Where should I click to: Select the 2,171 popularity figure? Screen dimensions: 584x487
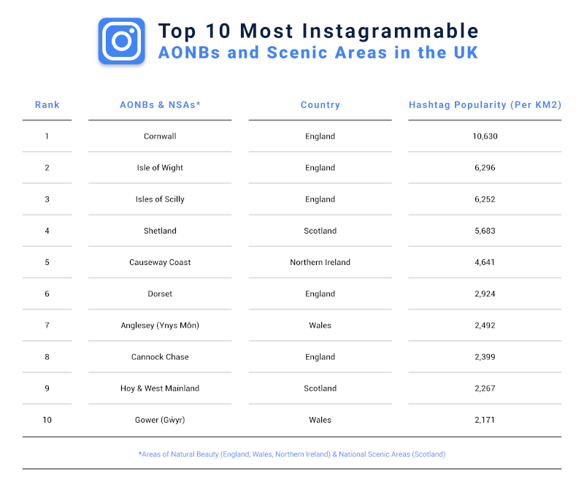click(485, 420)
